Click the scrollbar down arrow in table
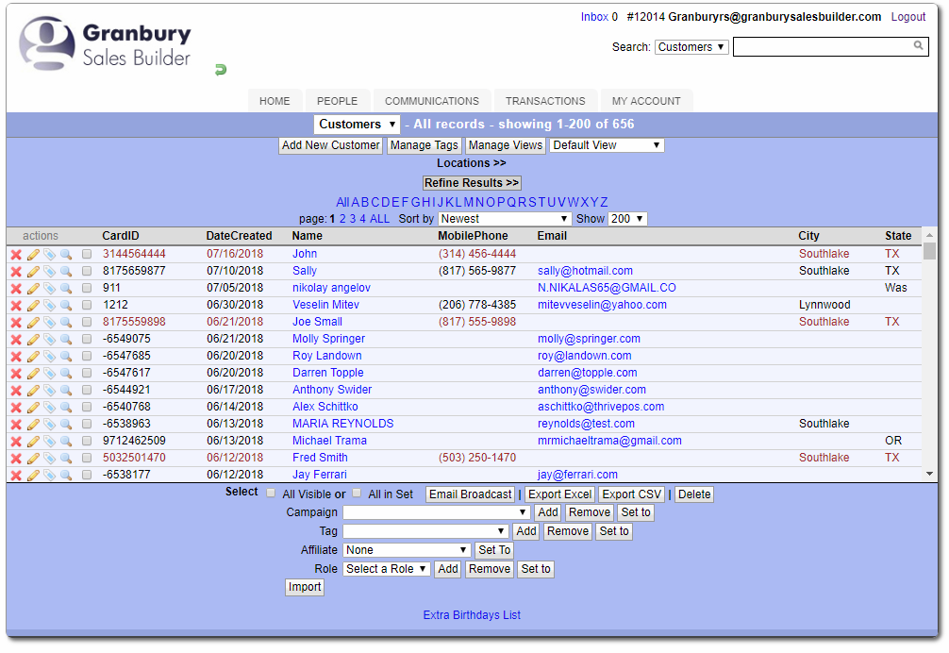Screen dimensions: 949x653 click(x=929, y=475)
